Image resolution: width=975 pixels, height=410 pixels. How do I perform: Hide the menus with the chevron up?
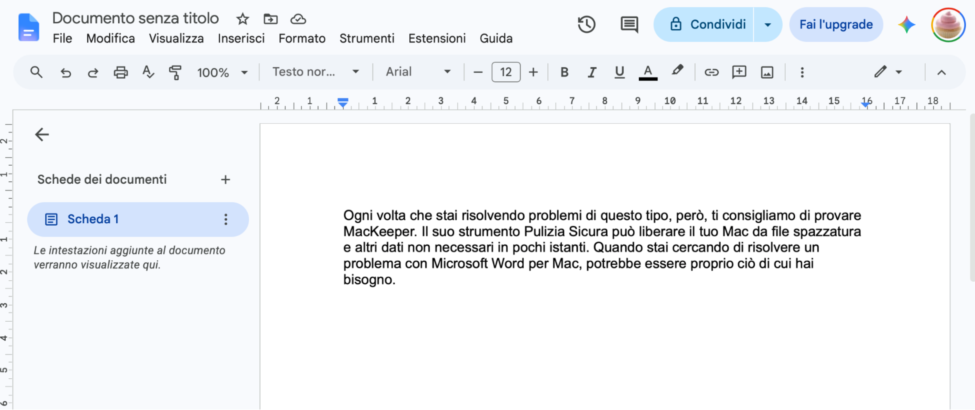tap(941, 72)
